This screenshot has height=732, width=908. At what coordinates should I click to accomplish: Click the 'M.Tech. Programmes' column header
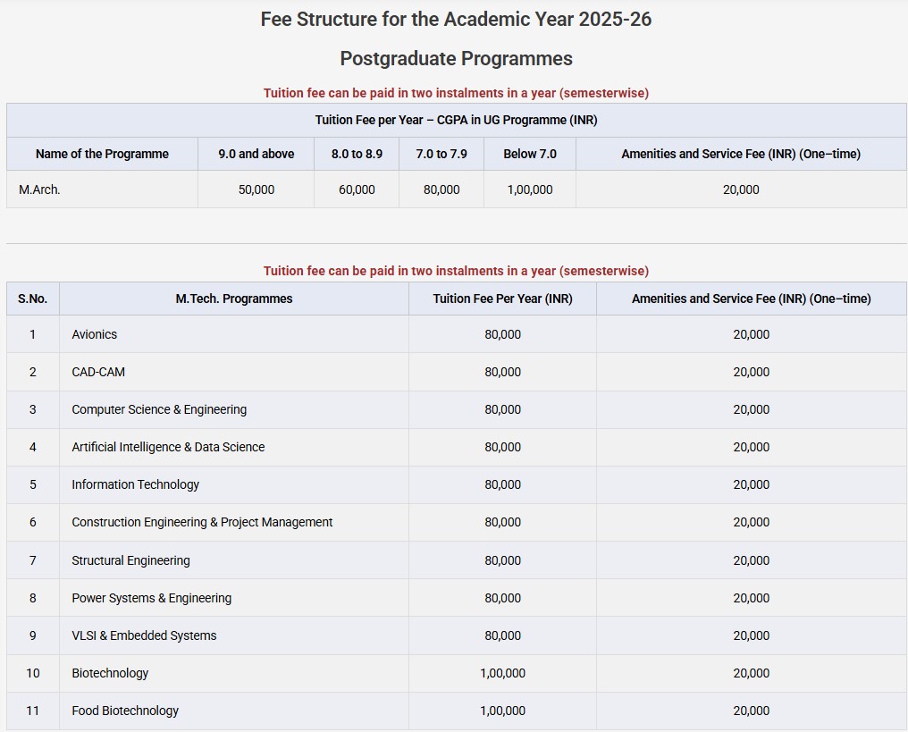click(x=234, y=299)
